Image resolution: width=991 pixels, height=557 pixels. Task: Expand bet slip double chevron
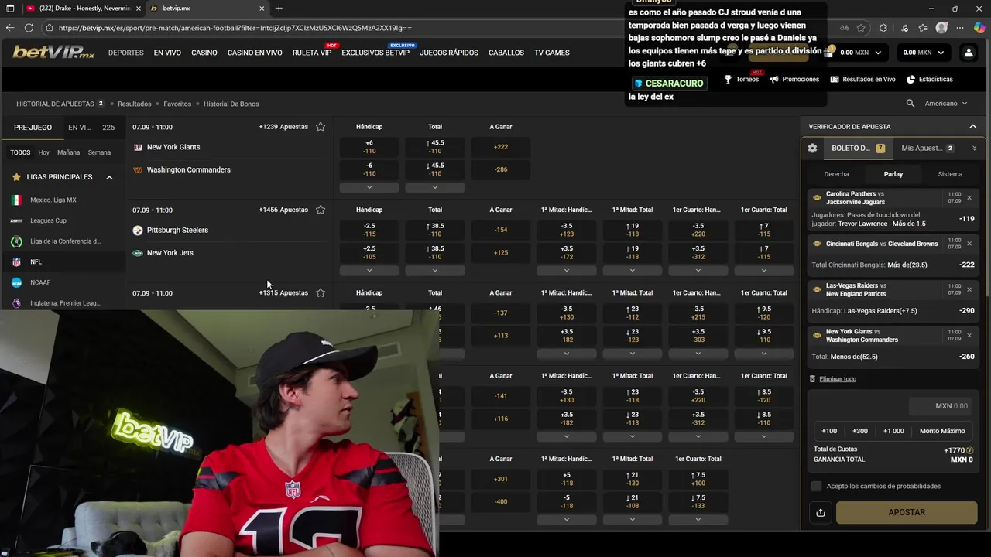974,148
